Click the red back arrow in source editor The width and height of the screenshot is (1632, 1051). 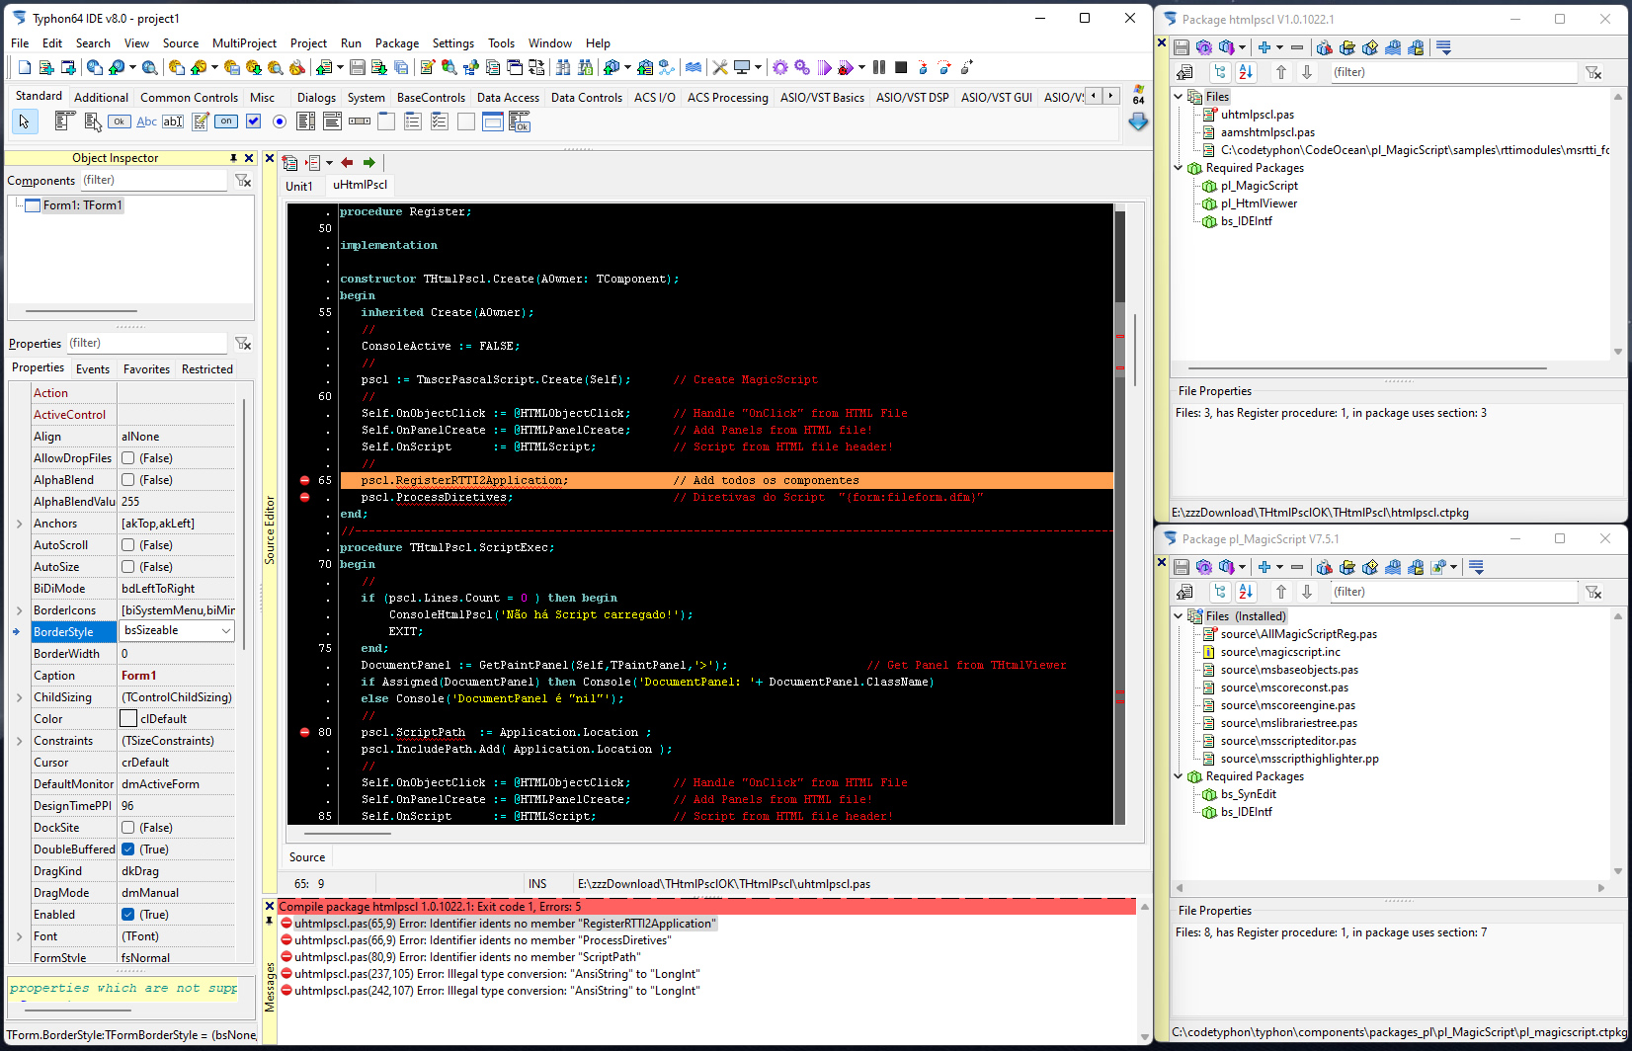[x=347, y=162]
